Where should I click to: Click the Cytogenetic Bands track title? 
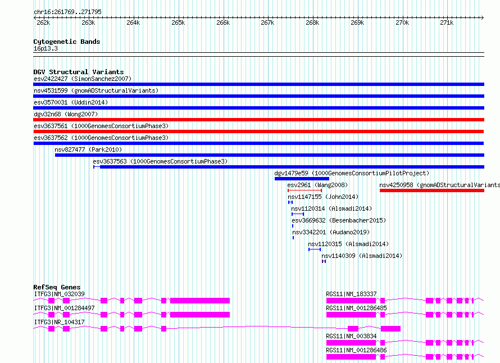click(67, 42)
